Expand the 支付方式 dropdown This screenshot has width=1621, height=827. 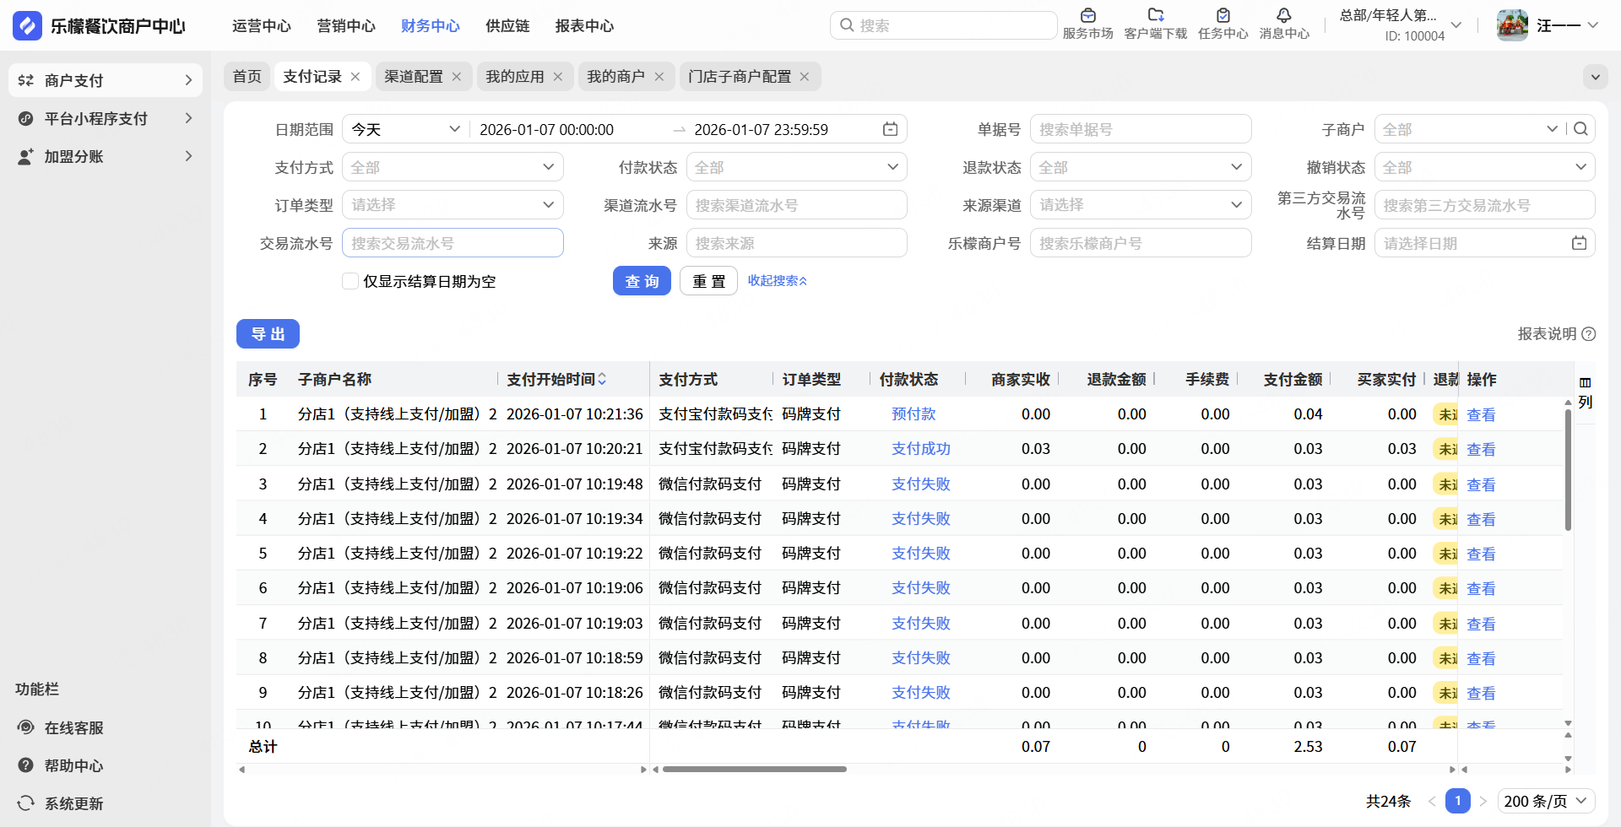click(453, 167)
